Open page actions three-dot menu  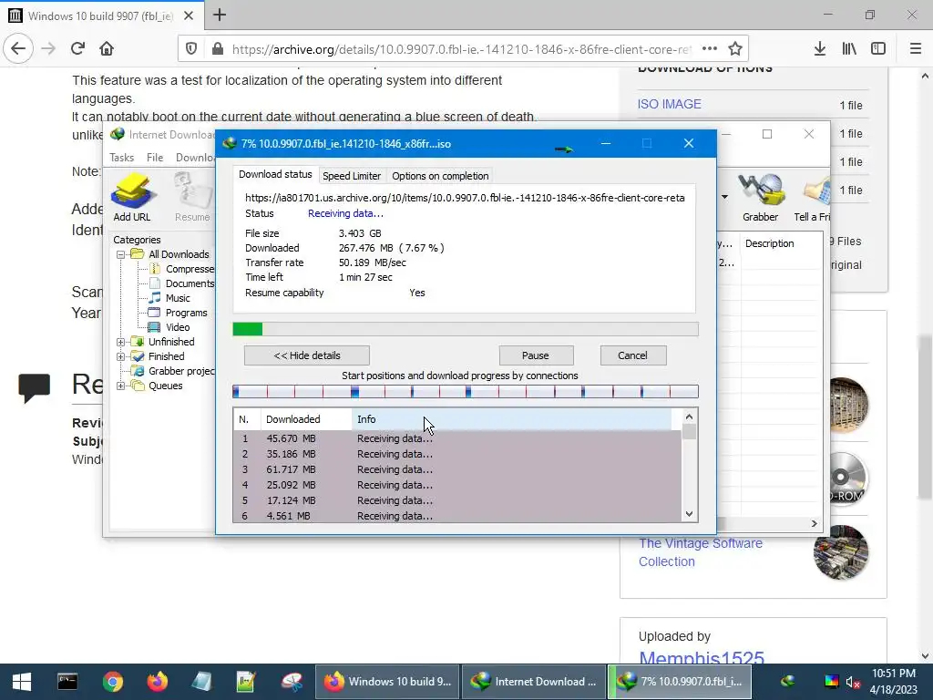click(x=709, y=49)
